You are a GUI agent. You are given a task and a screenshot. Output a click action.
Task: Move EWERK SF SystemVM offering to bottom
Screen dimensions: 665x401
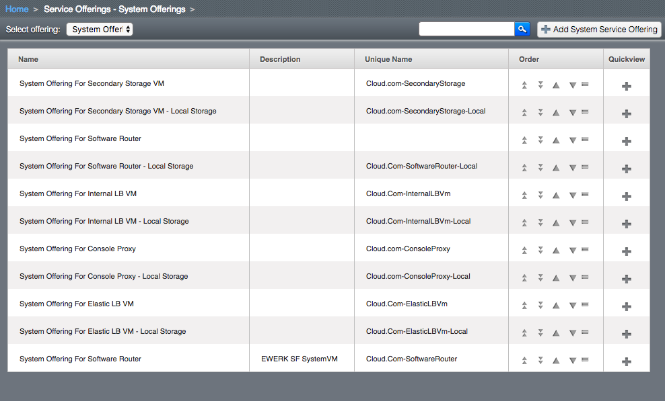(540, 360)
